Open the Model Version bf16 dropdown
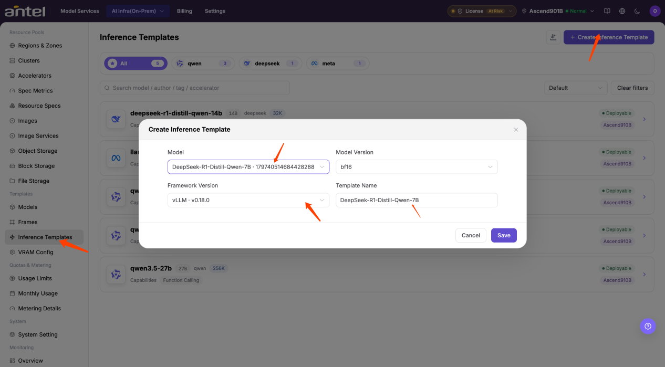Screen dimensions: 665x367 click(417, 167)
